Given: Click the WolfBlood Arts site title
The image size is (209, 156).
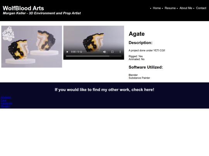Looking at the screenshot, I should [x=23, y=8].
